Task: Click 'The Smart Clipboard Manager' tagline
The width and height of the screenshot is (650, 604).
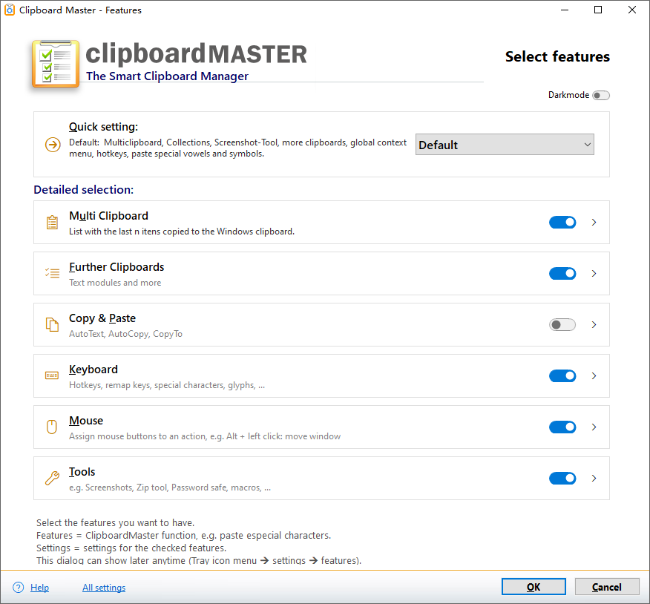Action: point(167,76)
